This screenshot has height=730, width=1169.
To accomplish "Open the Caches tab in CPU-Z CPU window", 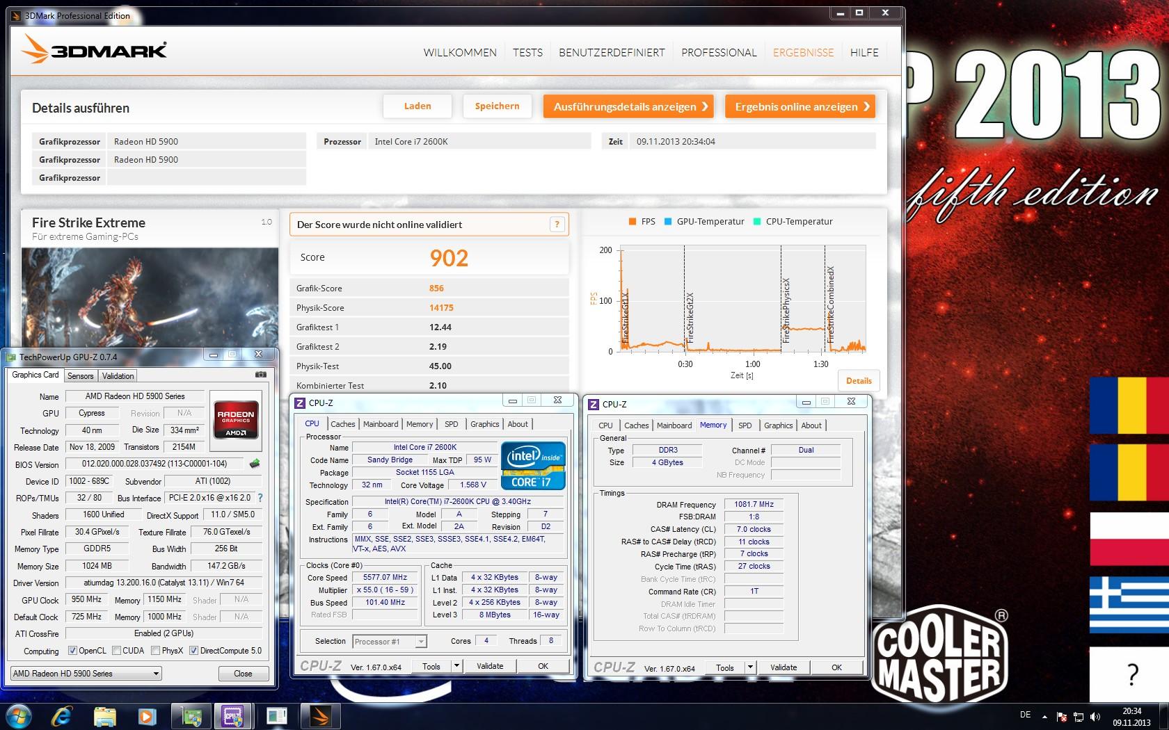I will (x=342, y=424).
